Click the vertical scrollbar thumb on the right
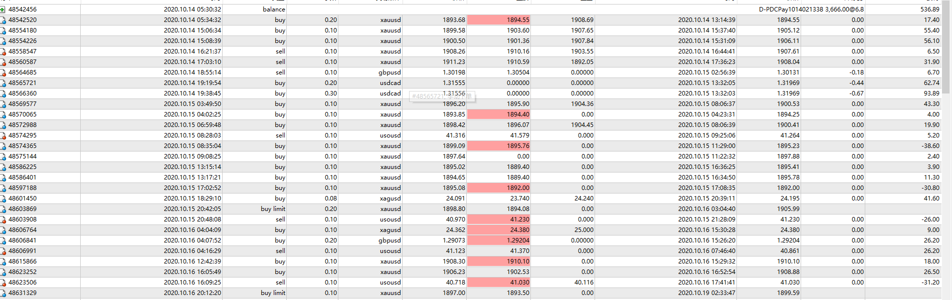The width and height of the screenshot is (952, 300). (946, 47)
